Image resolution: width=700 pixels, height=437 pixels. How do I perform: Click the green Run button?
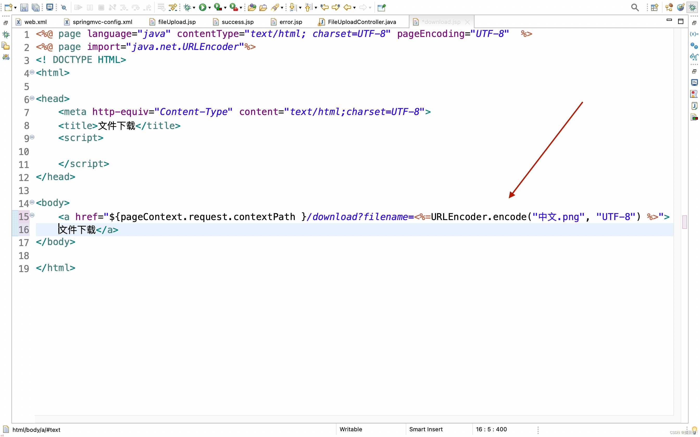(203, 7)
